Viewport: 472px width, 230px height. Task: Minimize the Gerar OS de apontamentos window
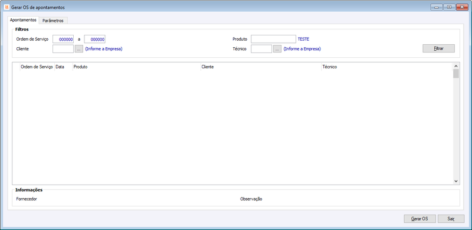[x=437, y=7]
